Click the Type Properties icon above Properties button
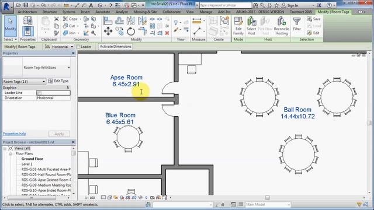Viewport: 374px width, 210px height. pyautogui.click(x=27, y=20)
